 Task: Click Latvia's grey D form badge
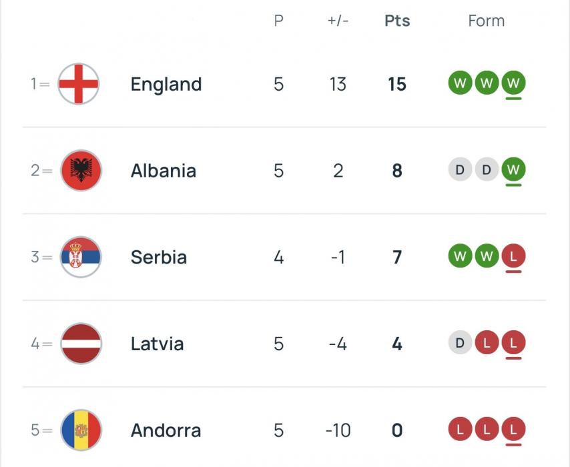tap(460, 343)
